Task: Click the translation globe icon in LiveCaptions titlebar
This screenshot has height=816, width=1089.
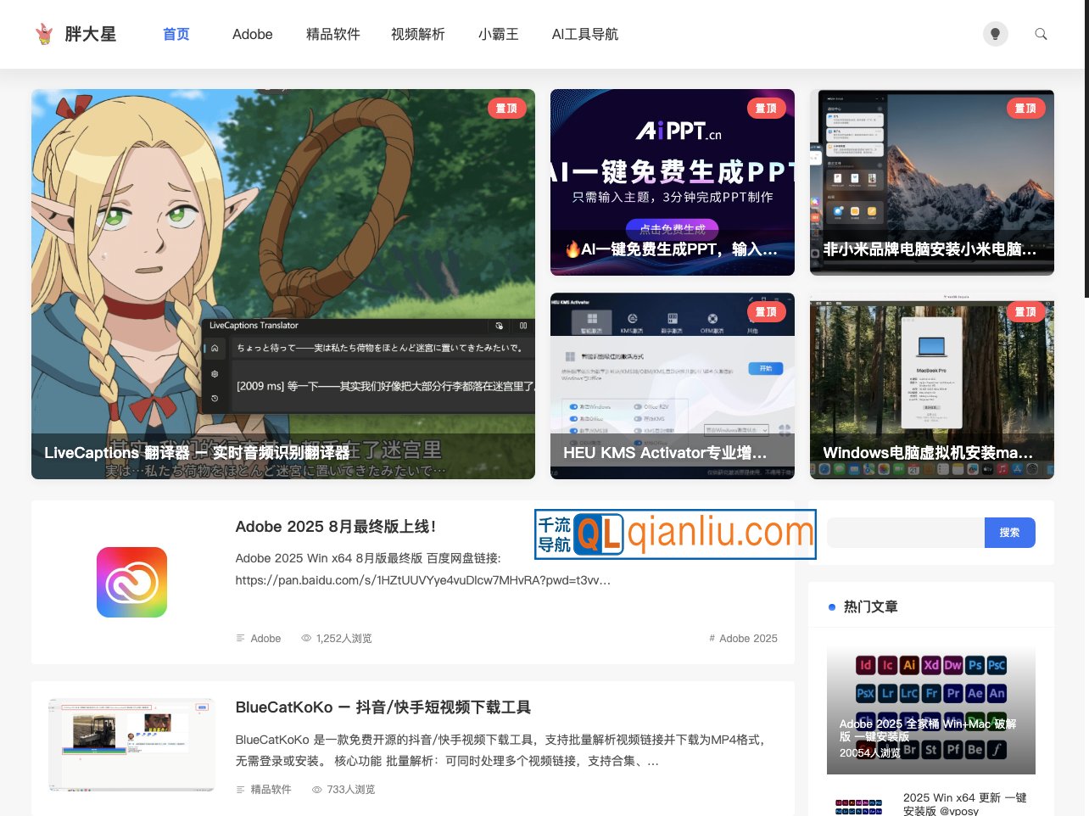Action: pos(500,326)
